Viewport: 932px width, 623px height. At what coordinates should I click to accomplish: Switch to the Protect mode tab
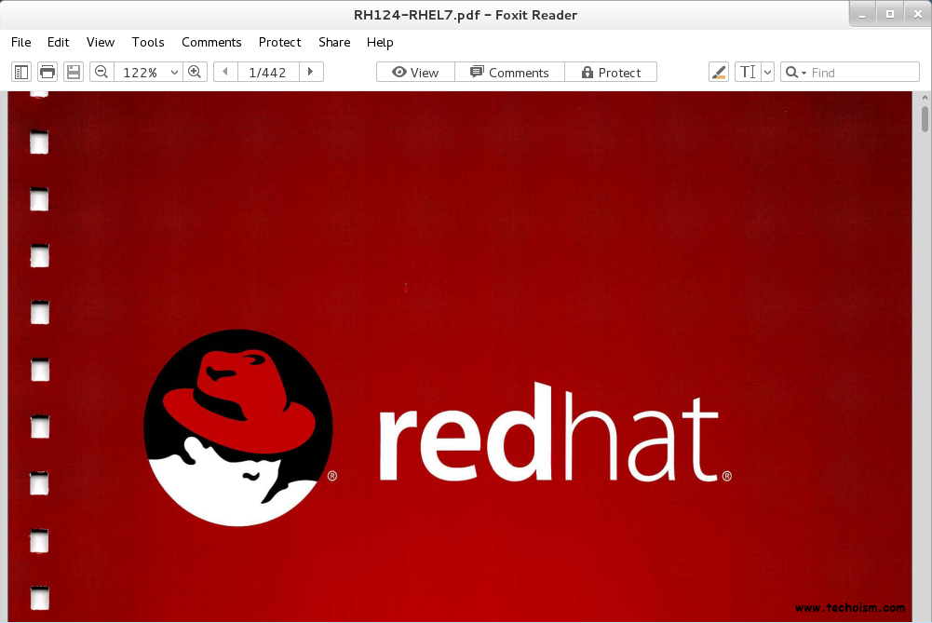611,72
